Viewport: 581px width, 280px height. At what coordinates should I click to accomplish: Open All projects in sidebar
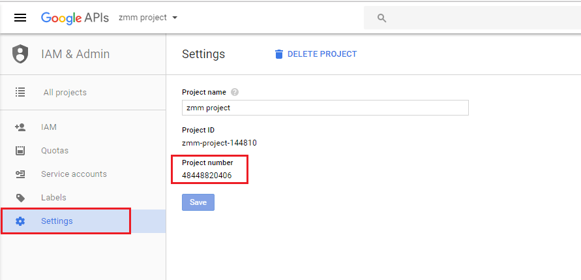click(83, 92)
